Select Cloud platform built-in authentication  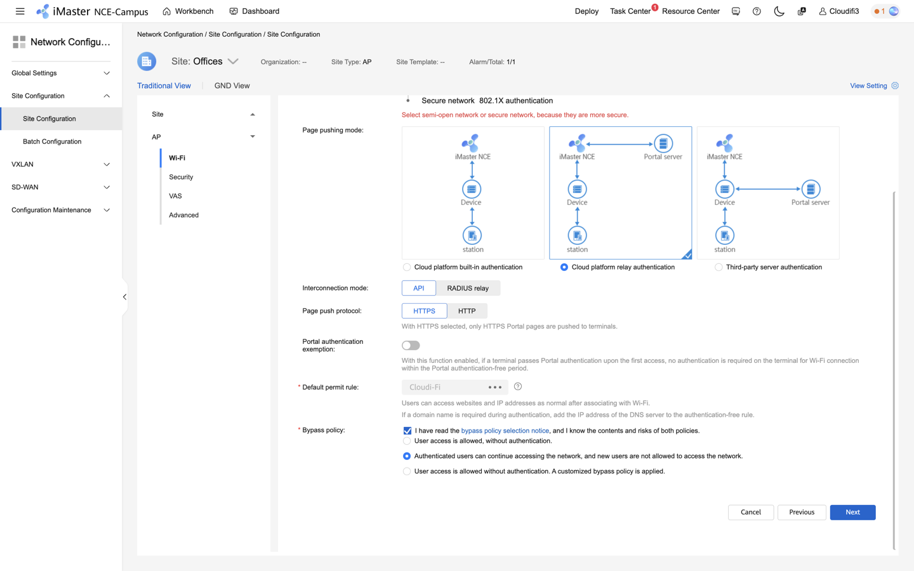pyautogui.click(x=406, y=267)
